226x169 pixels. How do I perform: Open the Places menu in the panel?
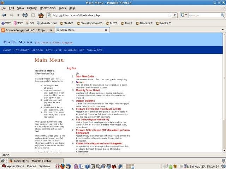point(31,167)
